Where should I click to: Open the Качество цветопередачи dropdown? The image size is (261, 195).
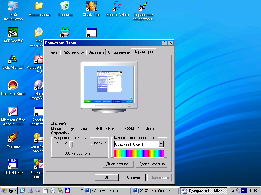(x=161, y=144)
